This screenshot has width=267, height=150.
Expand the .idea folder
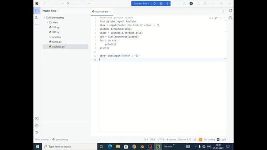click(x=47, y=22)
